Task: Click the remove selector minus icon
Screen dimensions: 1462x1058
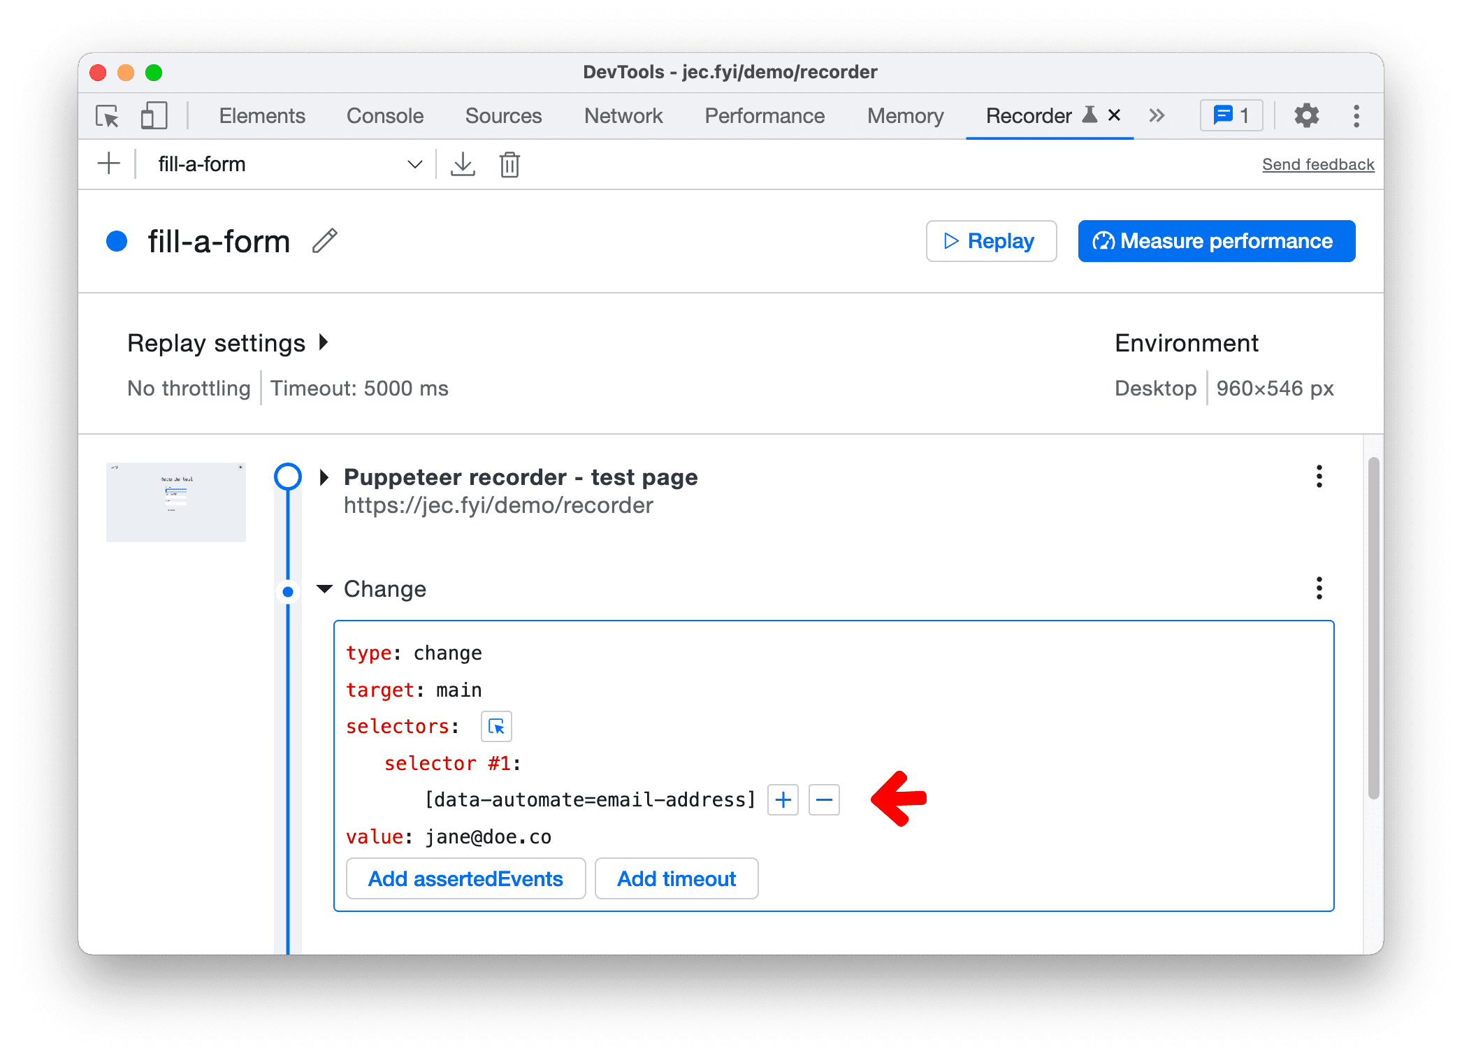Action: pos(824,800)
